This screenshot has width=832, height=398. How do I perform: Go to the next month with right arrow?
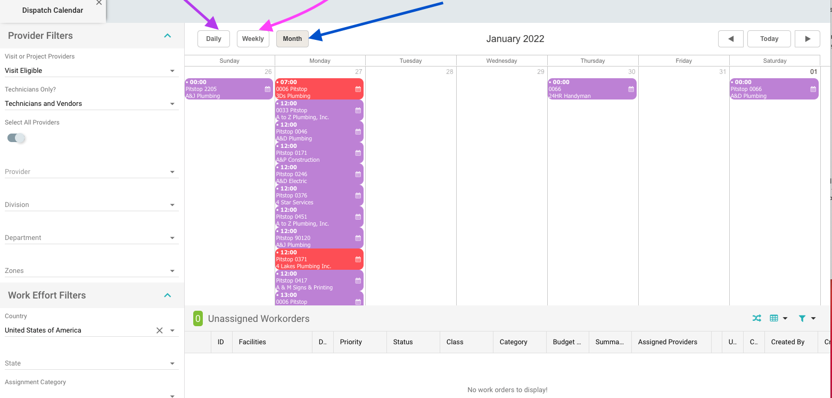[x=807, y=39]
